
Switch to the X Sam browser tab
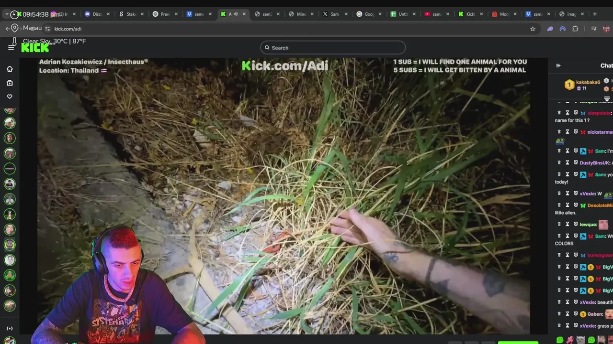pos(334,14)
